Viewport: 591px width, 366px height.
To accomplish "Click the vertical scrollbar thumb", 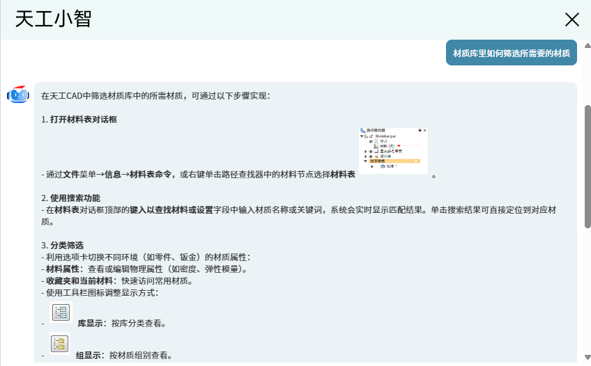I will tap(588, 166).
